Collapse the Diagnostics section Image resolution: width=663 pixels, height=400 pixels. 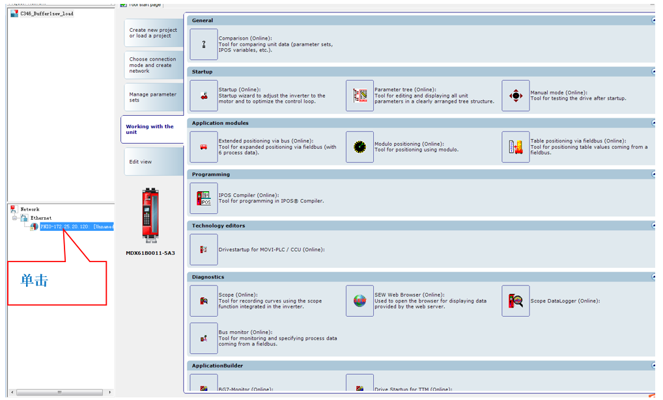(653, 277)
